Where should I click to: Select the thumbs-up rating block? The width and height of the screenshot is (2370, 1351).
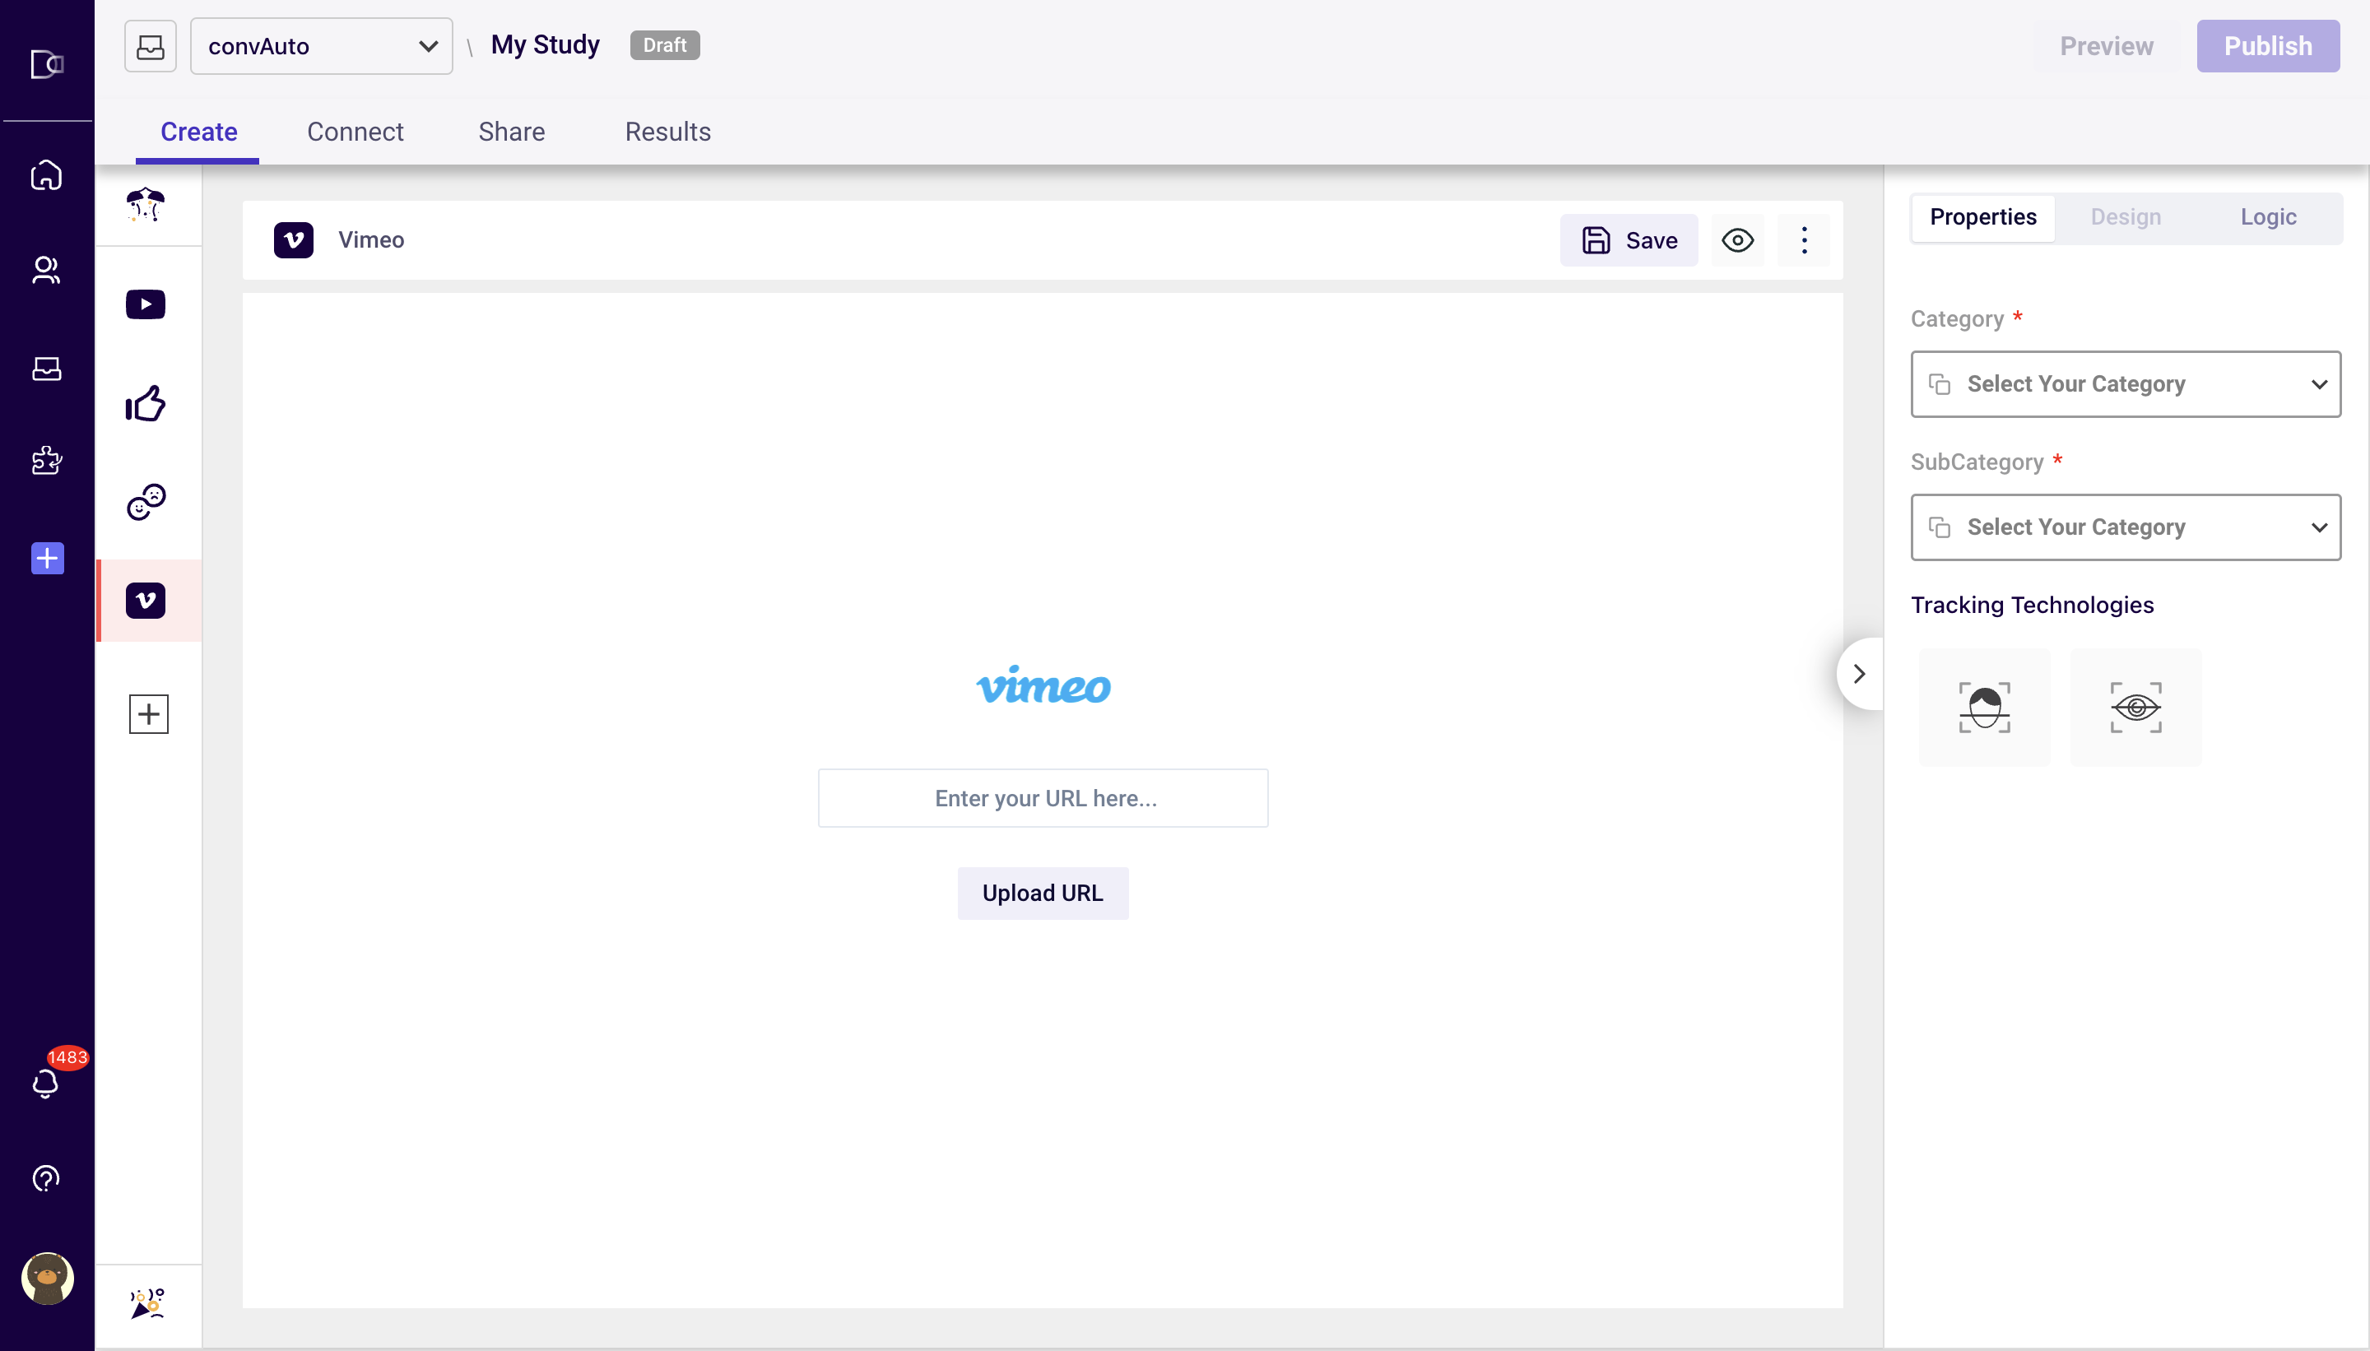[x=146, y=404]
